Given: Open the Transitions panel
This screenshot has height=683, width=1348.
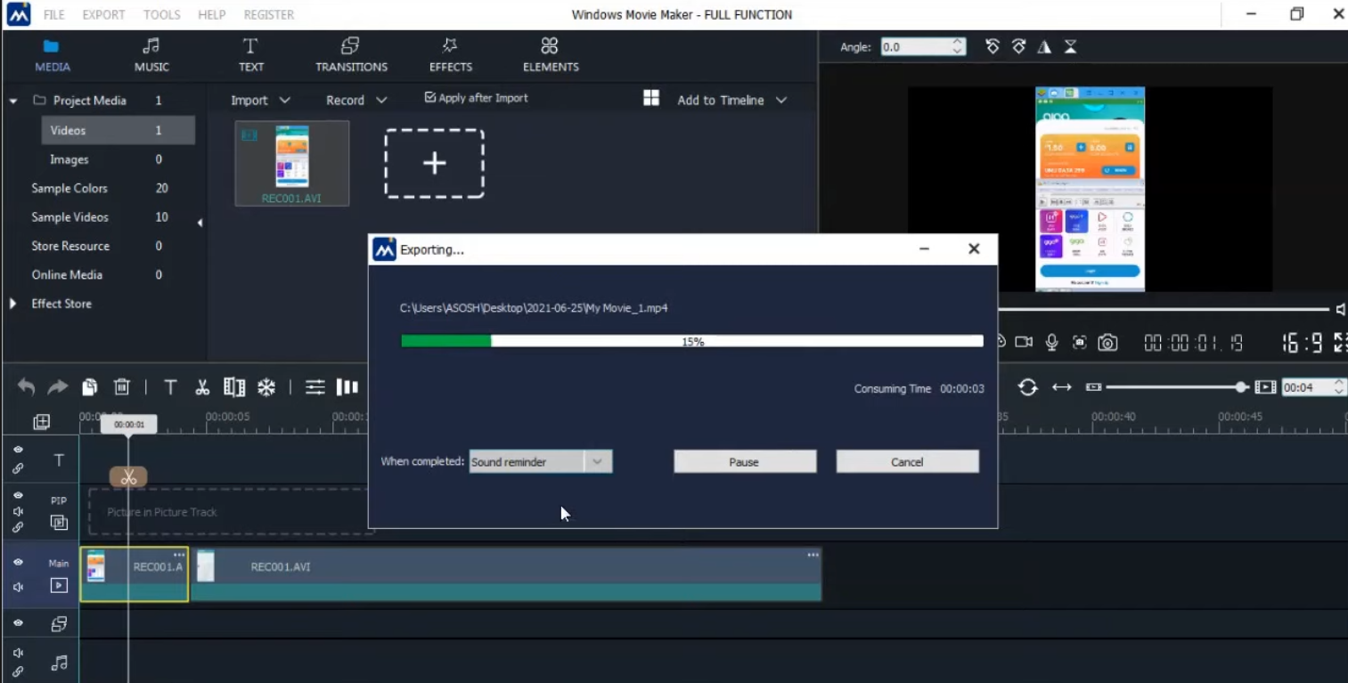Looking at the screenshot, I should click(351, 55).
